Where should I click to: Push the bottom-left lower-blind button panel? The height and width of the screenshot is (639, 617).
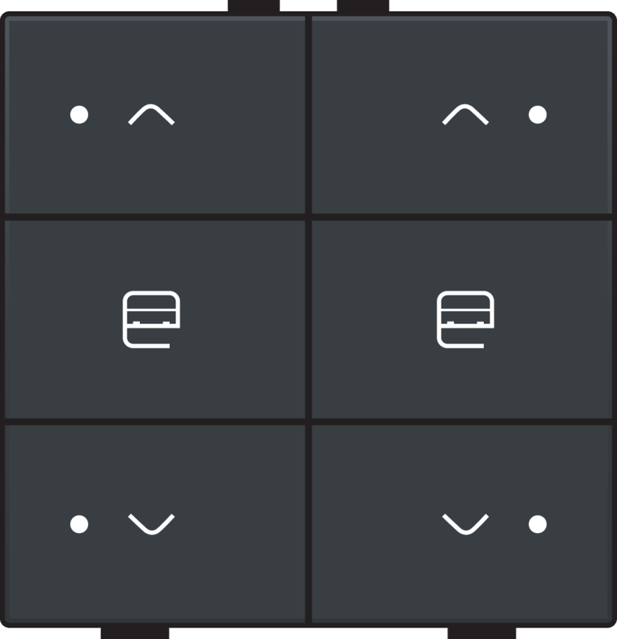[x=155, y=524]
